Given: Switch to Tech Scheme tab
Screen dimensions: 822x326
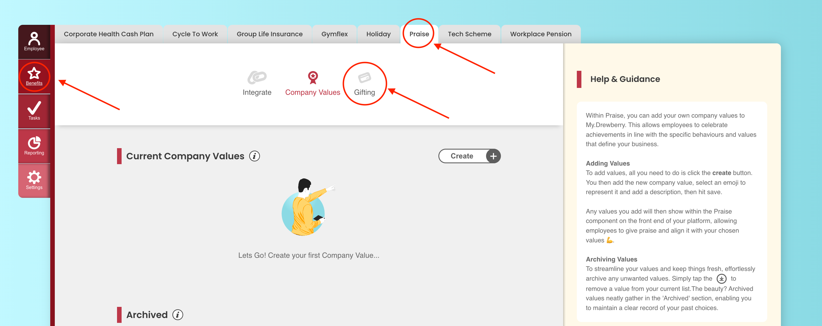Looking at the screenshot, I should [x=470, y=34].
